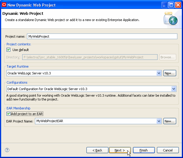
Task: Expand the EAR Project Name dropdown arrow
Action: (159, 121)
